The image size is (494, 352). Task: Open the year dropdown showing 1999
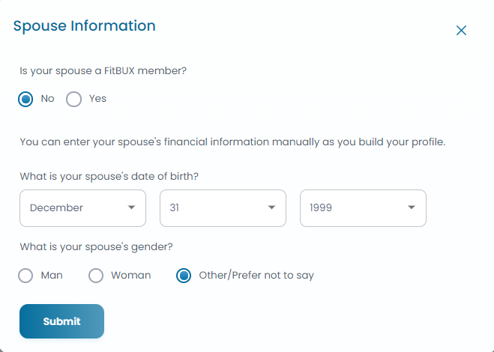coord(364,208)
